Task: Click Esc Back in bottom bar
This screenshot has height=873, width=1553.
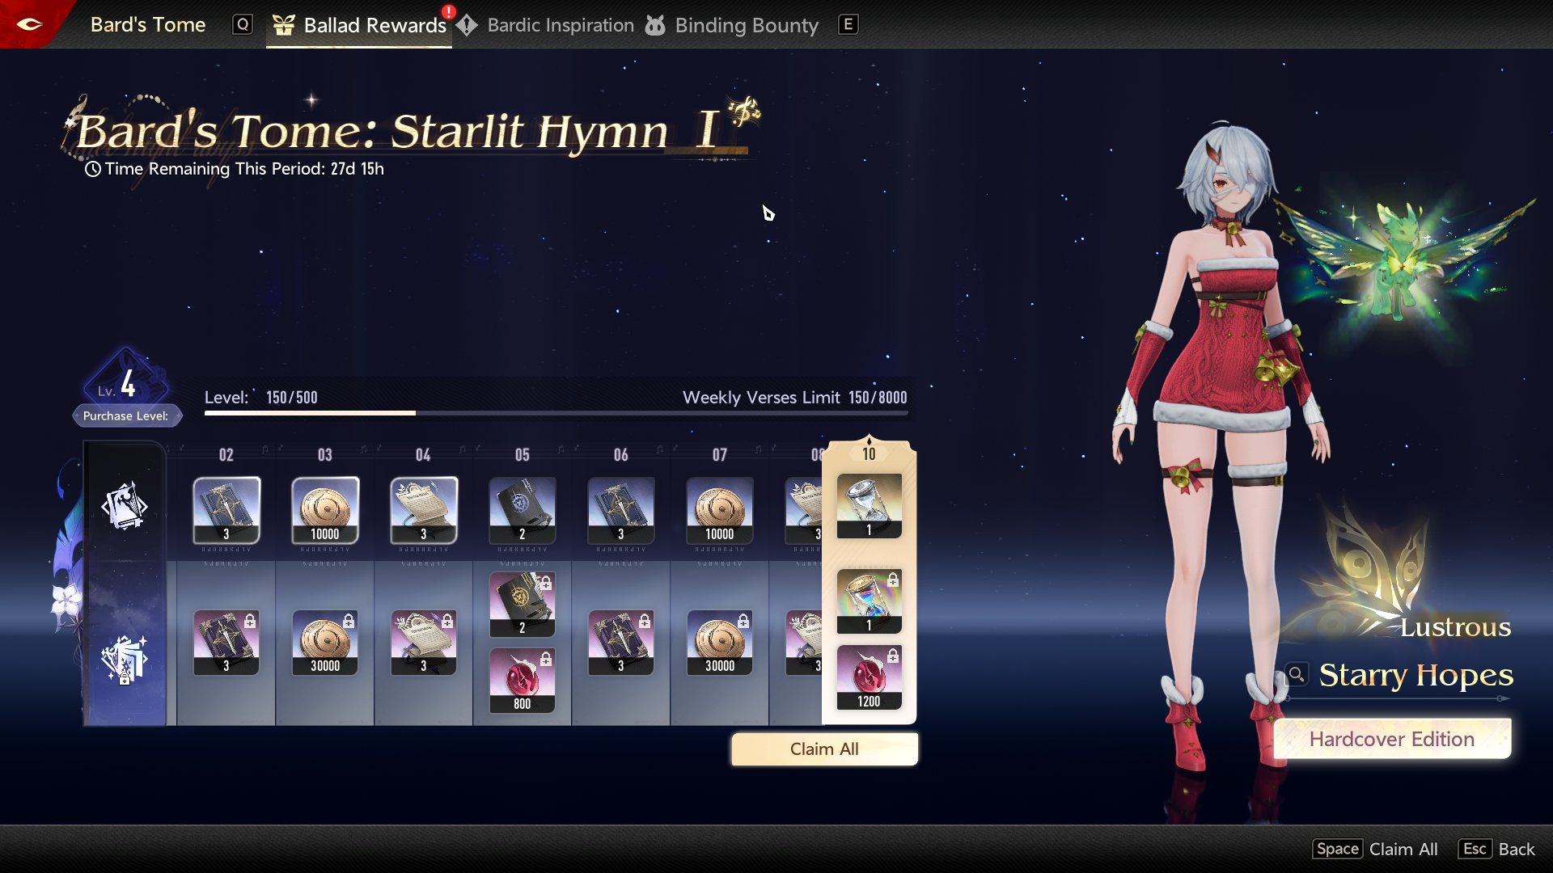Action: [1497, 849]
